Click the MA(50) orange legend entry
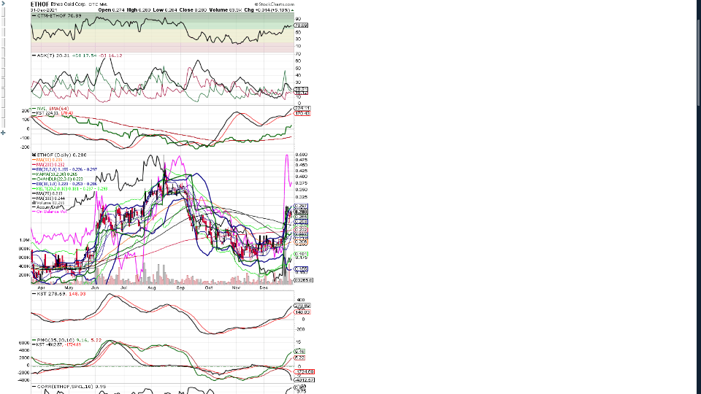 point(50,160)
